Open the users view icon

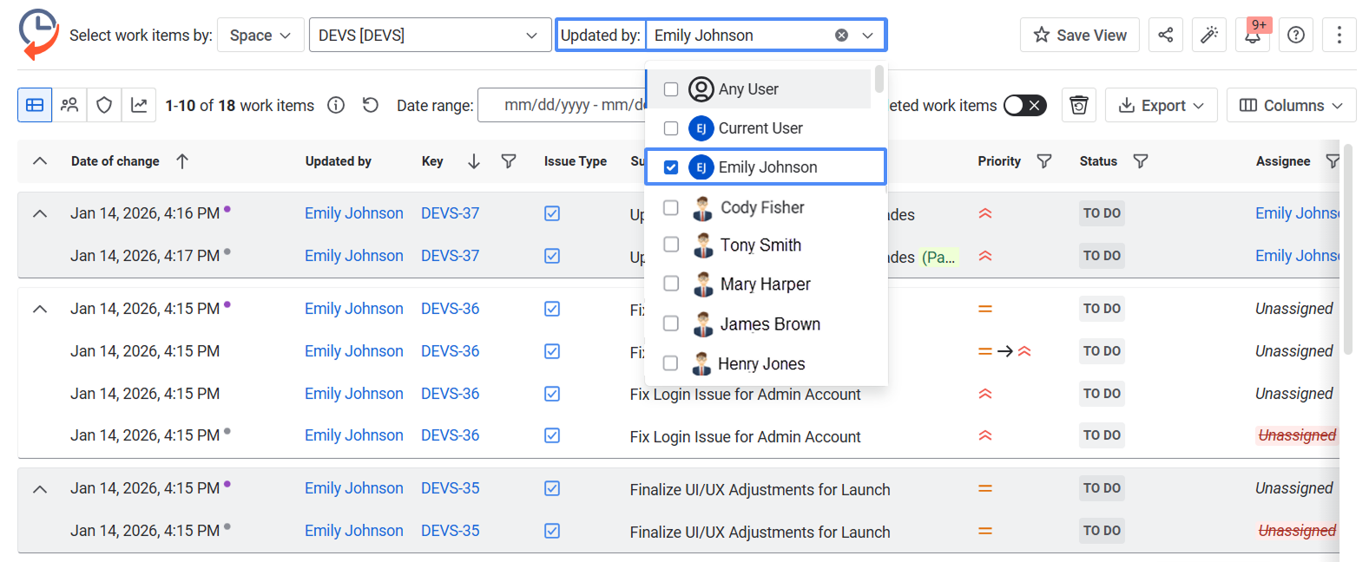tap(69, 106)
